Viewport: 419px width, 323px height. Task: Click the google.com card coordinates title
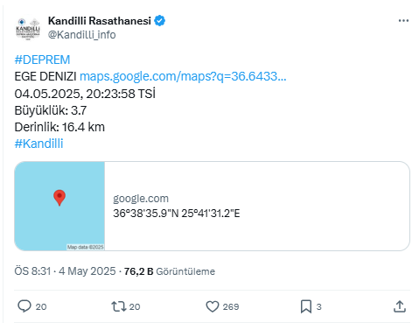click(x=177, y=214)
